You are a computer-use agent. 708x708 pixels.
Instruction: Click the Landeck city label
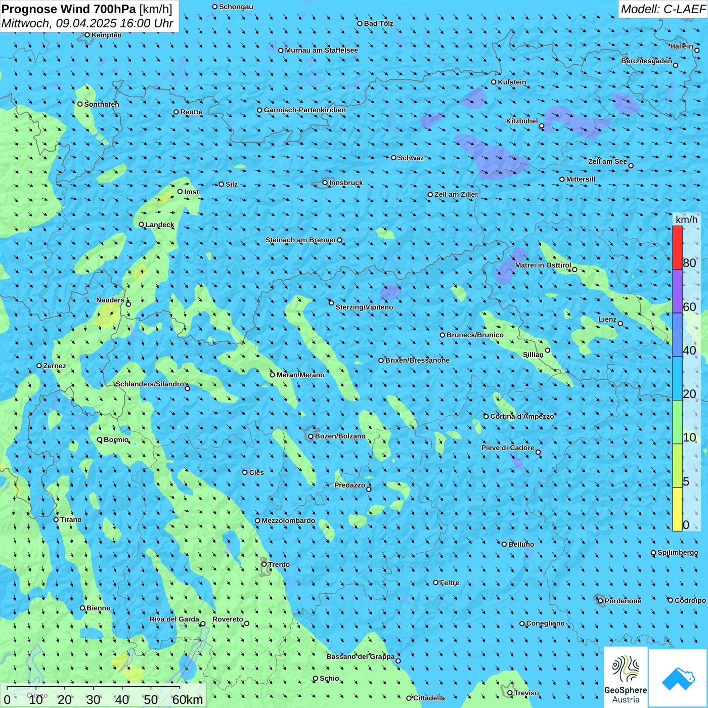pyautogui.click(x=160, y=225)
